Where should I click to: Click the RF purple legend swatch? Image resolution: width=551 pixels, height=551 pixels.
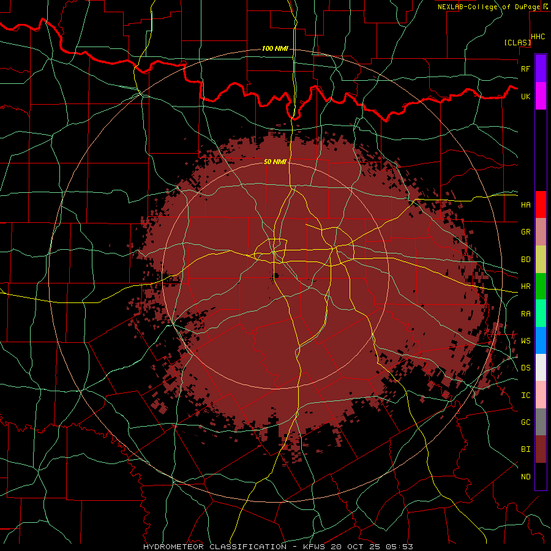click(541, 69)
